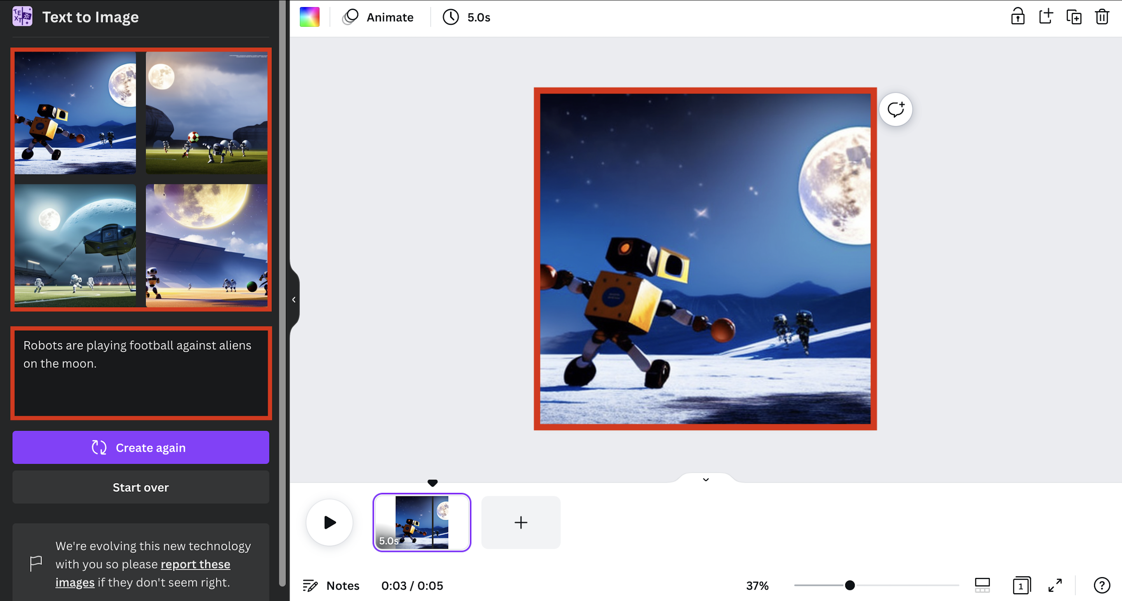This screenshot has height=601, width=1122.
Task: Delete page with trash icon
Action: [1102, 16]
